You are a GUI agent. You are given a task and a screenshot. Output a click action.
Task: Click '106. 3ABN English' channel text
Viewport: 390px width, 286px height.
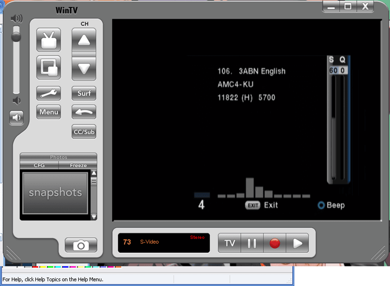(x=252, y=71)
